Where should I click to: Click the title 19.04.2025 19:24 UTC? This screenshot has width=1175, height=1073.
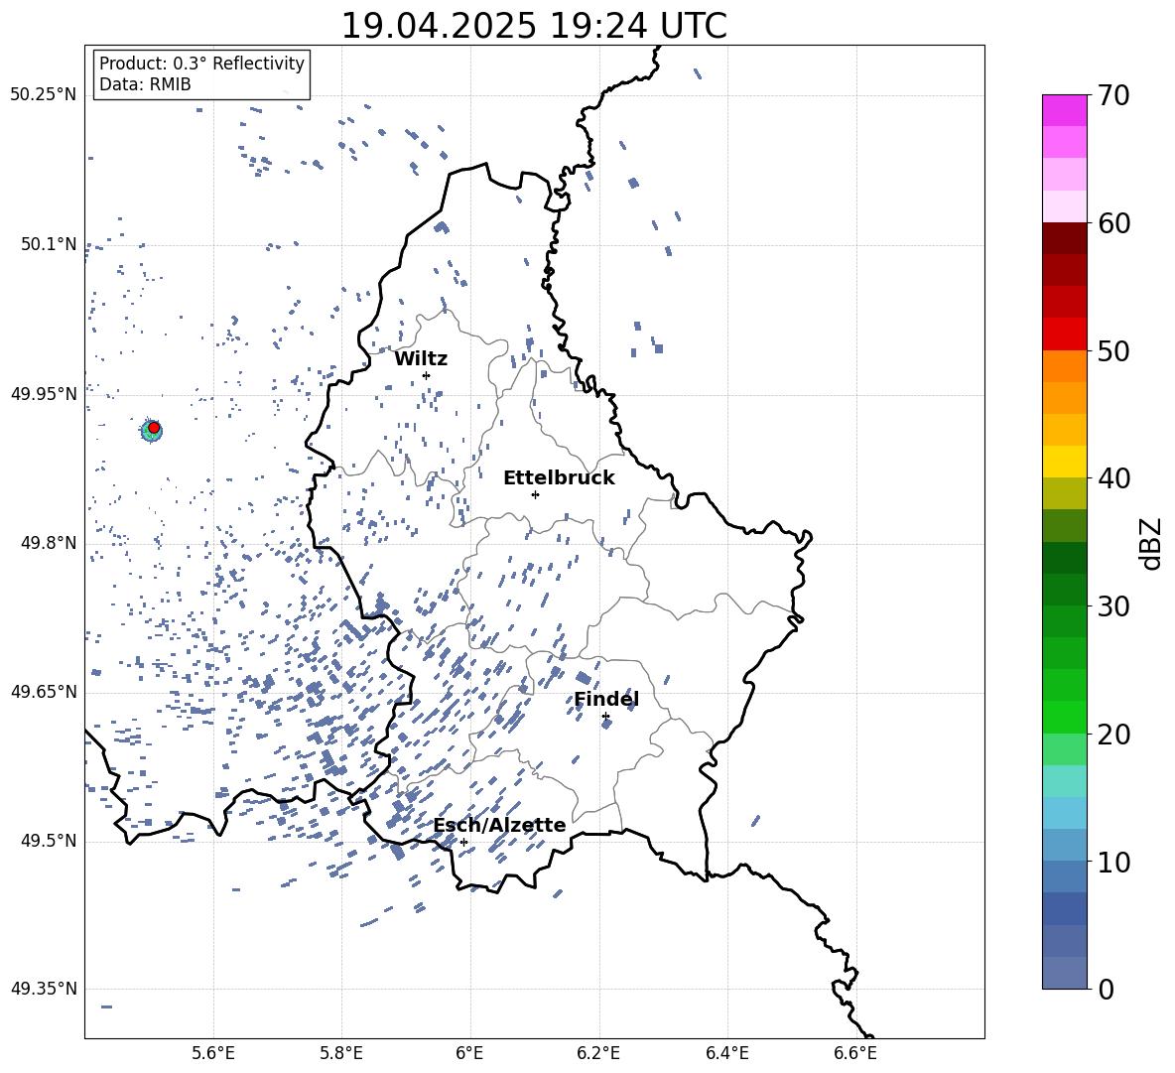[534, 26]
